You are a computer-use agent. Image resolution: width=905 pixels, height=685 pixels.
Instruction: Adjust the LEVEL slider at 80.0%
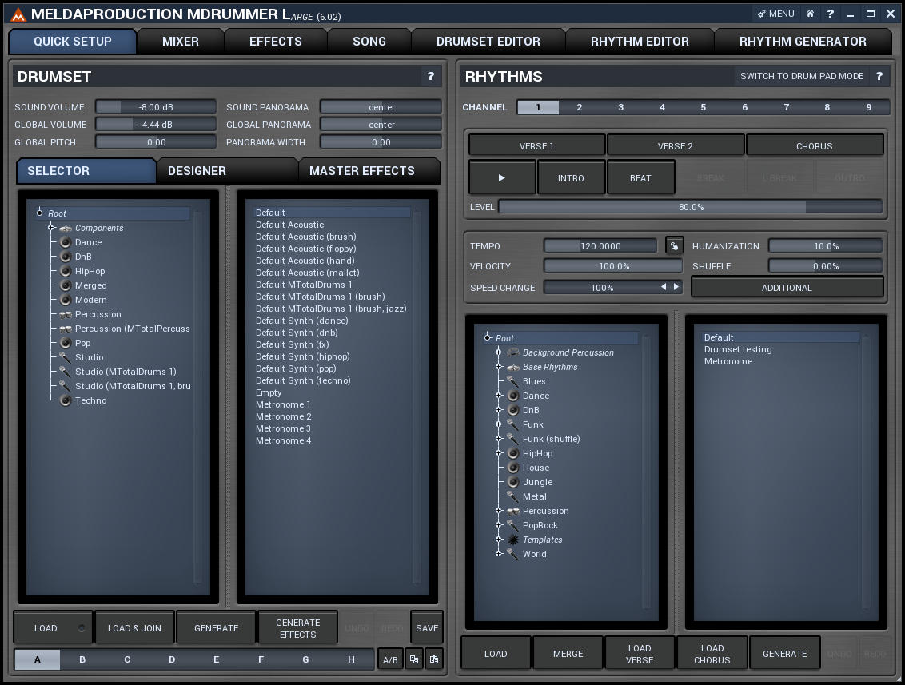690,206
